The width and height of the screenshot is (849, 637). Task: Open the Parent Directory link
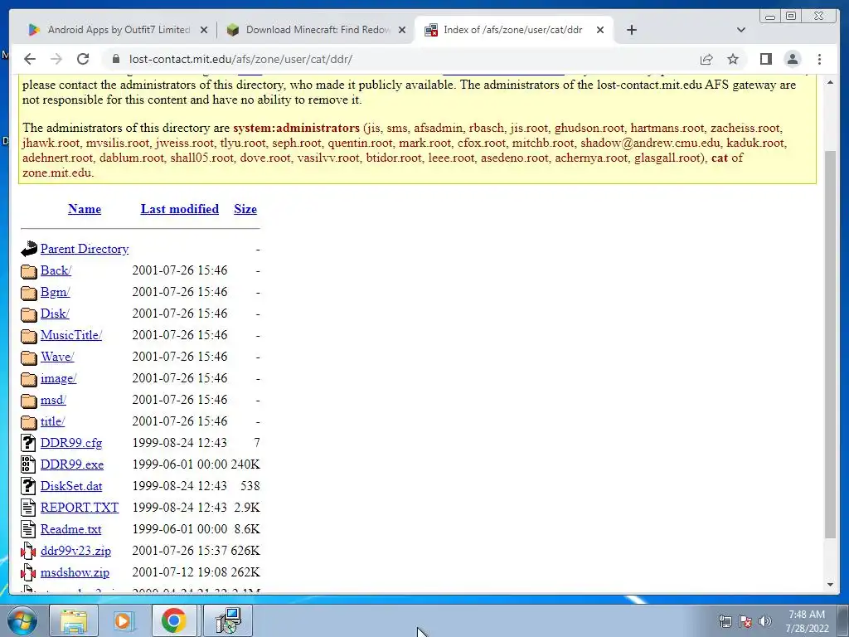point(85,249)
